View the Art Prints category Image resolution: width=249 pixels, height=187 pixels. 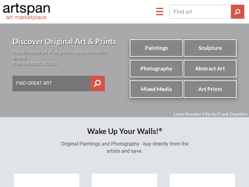pyautogui.click(x=210, y=89)
